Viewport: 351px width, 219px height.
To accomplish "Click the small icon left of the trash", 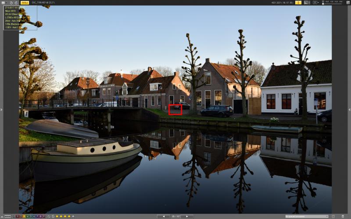I will [333, 216].
